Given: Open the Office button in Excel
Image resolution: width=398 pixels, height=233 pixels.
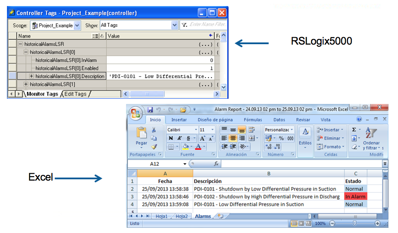Looking at the screenshot, I should 135,113.
